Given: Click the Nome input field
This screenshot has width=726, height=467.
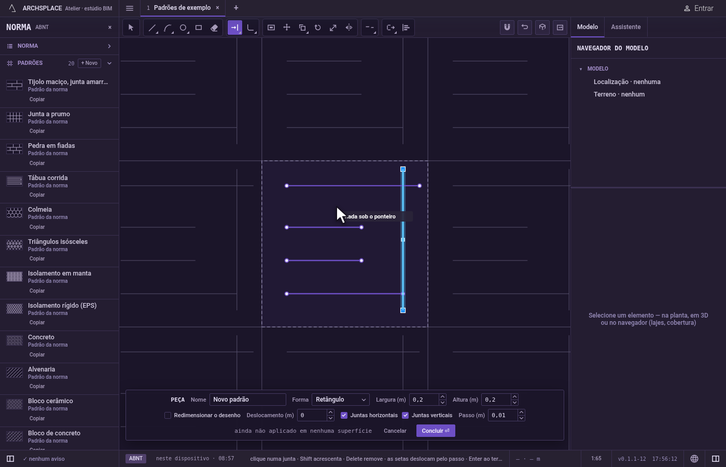Looking at the screenshot, I should 248,400.
